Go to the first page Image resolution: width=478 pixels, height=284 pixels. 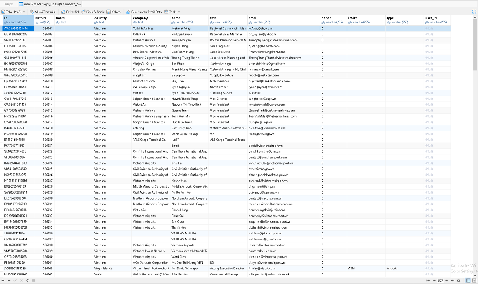pyautogui.click(x=428, y=280)
